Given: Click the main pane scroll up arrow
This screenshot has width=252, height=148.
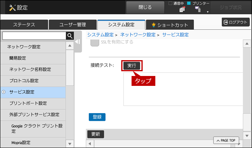Looking at the screenshot, I should [x=247, y=44].
